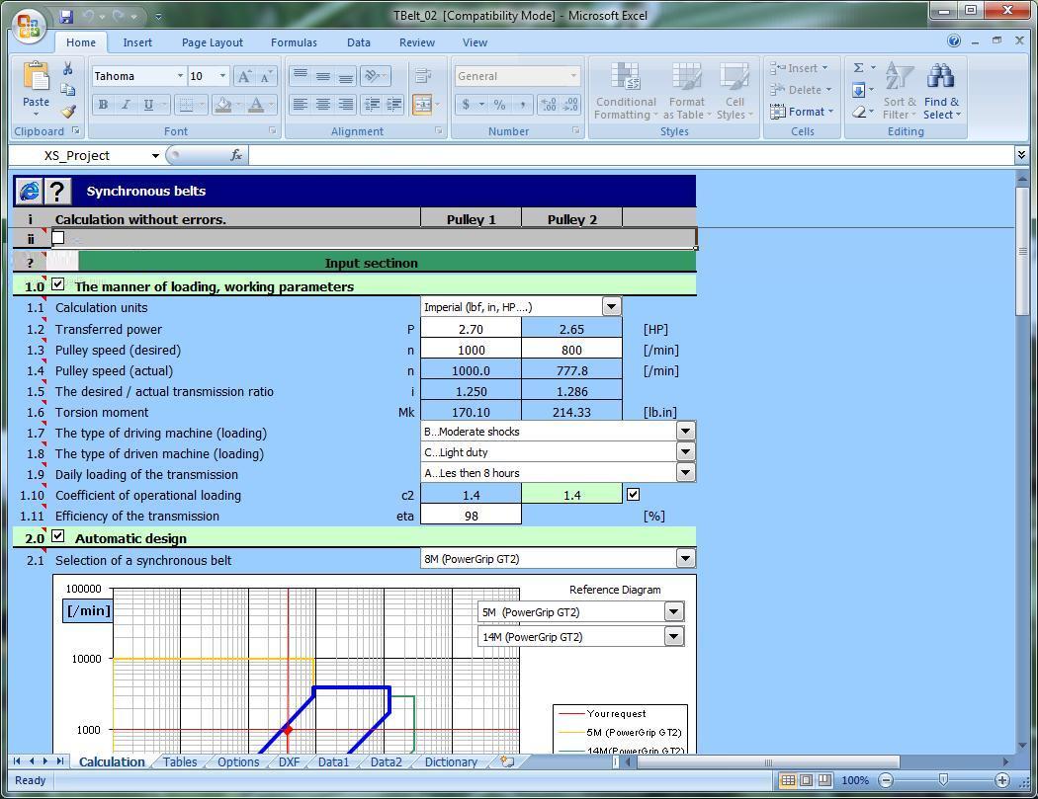Click the Paste clipboard icon
This screenshot has height=799, width=1038.
[x=36, y=77]
